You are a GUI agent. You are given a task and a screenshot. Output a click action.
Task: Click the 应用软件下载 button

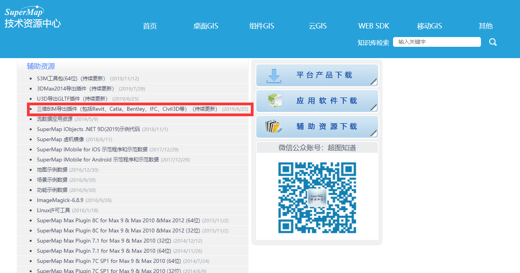coord(317,101)
